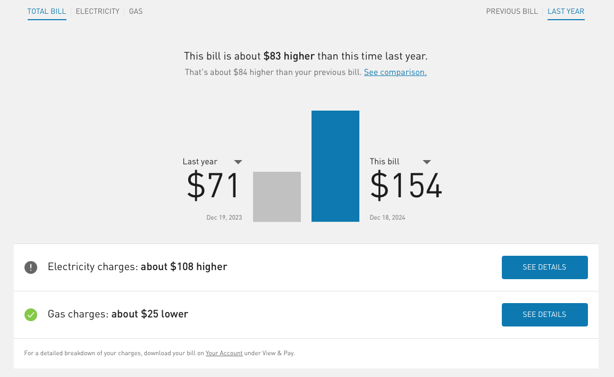Viewport: 614px width, 377px height.
Task: Open the Your Account link
Action: click(224, 353)
